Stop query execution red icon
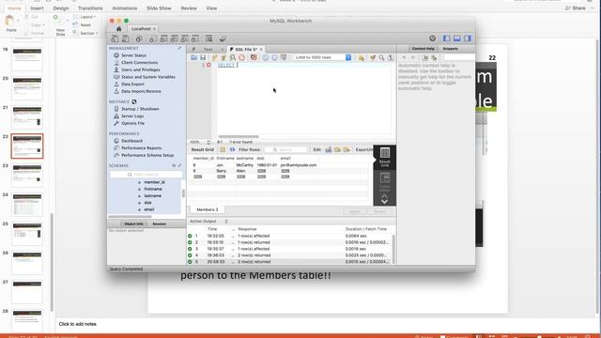The image size is (601, 338). click(x=242, y=57)
